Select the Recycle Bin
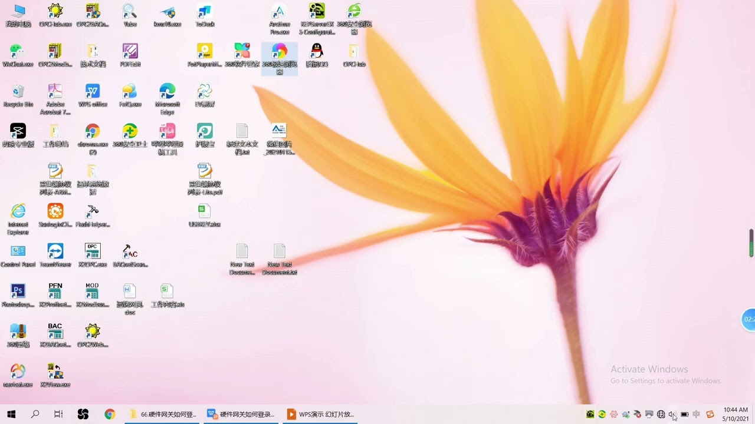The image size is (755, 424). [18, 95]
